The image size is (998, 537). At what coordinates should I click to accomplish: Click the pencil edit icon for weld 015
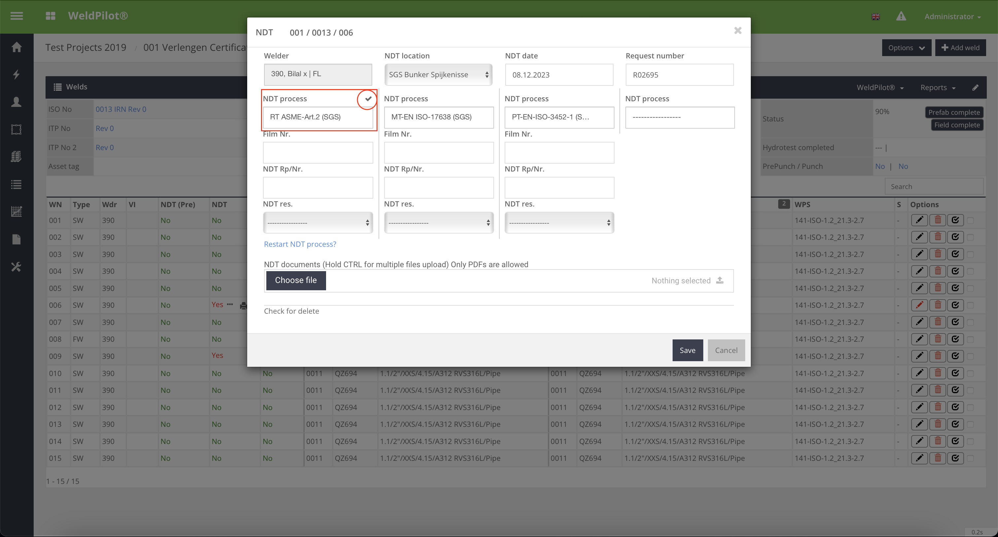click(x=919, y=458)
